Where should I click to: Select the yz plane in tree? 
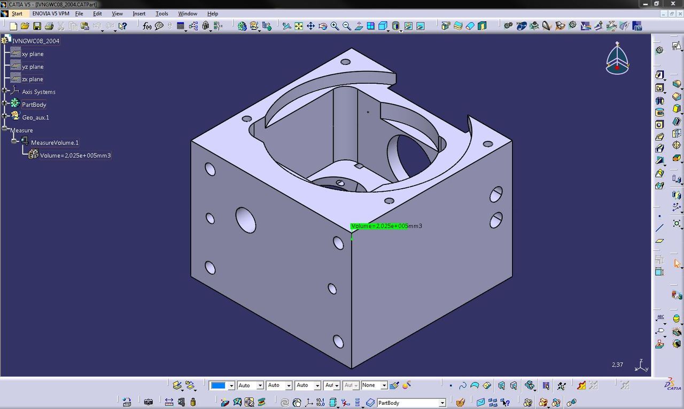coord(33,67)
